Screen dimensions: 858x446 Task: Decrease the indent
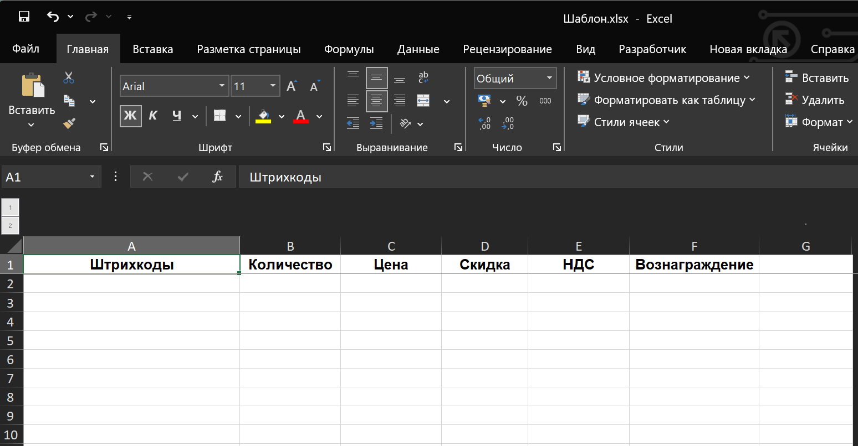tap(353, 123)
